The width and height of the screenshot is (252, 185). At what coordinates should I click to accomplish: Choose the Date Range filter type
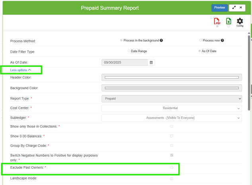pyautogui.click(x=129, y=51)
